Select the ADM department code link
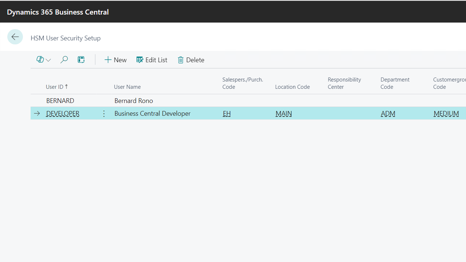This screenshot has height=262, width=466. pyautogui.click(x=388, y=113)
